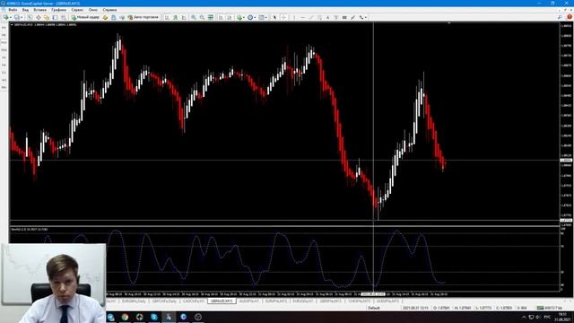Screen dimensions: 574x323
Task: Open the Profiles toolbar icon
Action: 17,17
